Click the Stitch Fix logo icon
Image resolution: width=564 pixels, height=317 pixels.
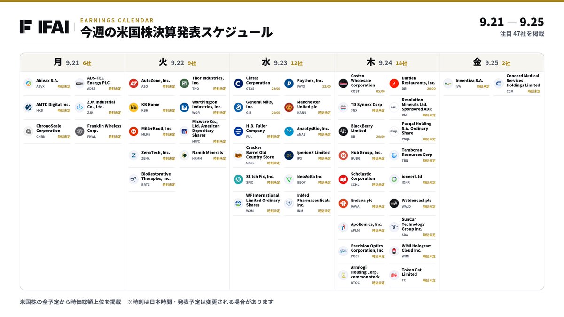pyautogui.click(x=238, y=179)
